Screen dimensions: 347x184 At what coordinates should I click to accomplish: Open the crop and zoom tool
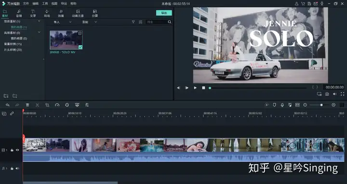coord(47,105)
